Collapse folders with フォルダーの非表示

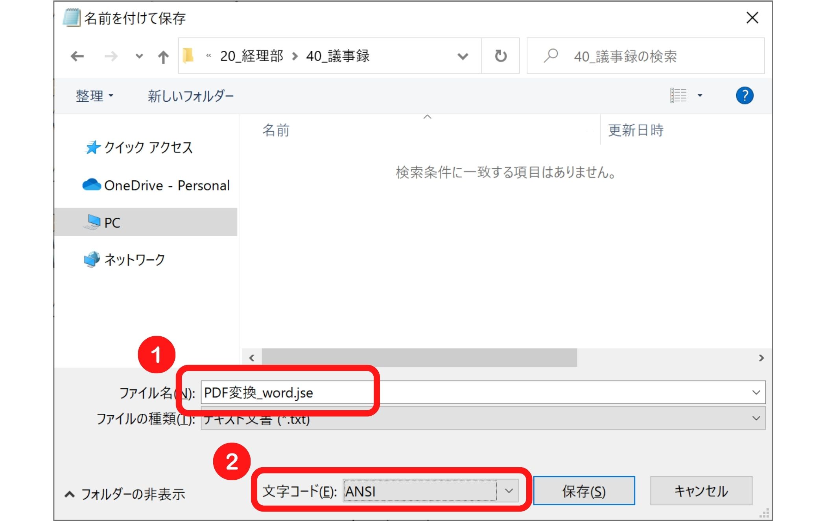pyautogui.click(x=125, y=494)
